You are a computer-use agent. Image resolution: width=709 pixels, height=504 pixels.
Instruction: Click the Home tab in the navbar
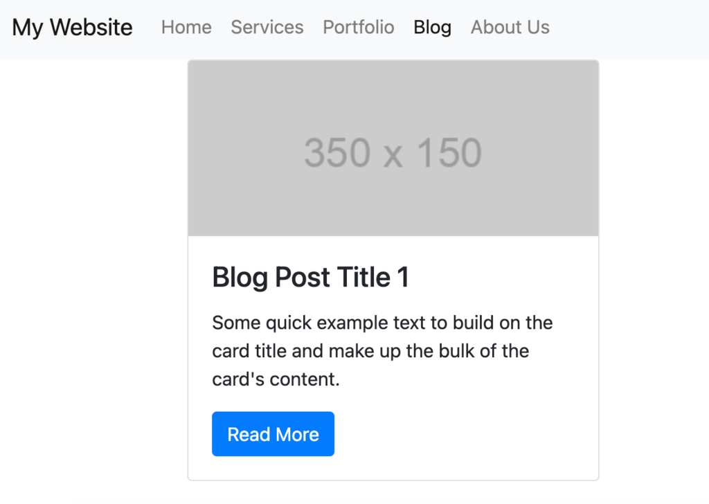pyautogui.click(x=186, y=27)
